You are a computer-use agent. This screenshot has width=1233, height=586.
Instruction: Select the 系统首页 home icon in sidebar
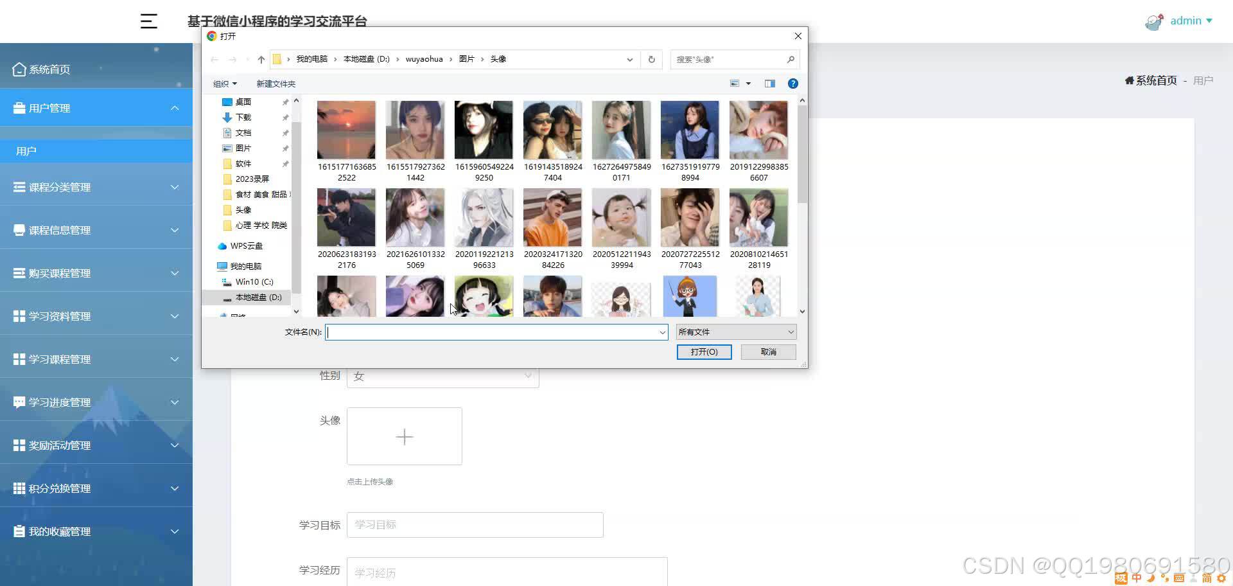pyautogui.click(x=19, y=68)
